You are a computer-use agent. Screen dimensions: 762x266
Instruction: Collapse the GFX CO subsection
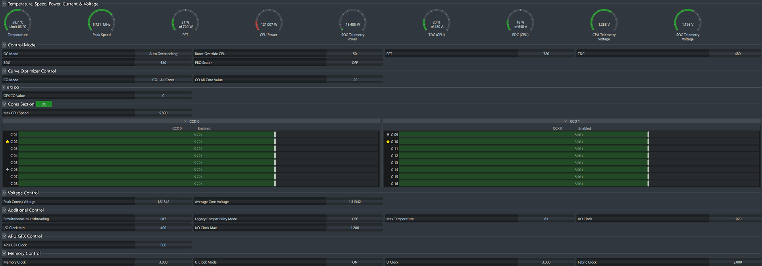pyautogui.click(x=4, y=88)
